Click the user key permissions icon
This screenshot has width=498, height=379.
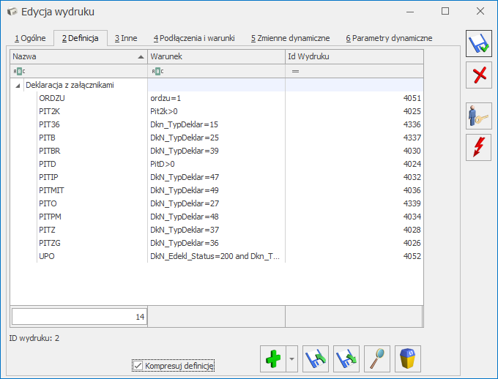click(x=479, y=117)
